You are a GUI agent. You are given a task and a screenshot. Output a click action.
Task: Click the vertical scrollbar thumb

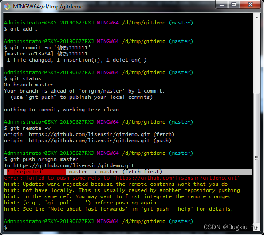[x=257, y=158]
